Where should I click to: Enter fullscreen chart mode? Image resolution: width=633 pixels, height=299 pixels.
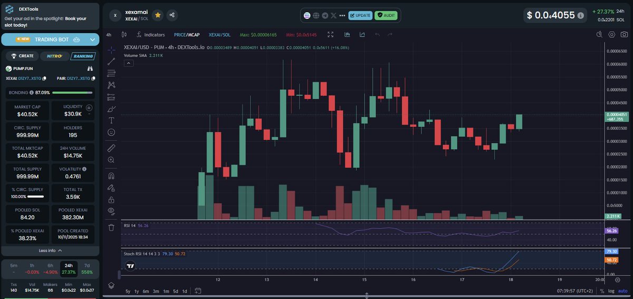click(x=330, y=35)
